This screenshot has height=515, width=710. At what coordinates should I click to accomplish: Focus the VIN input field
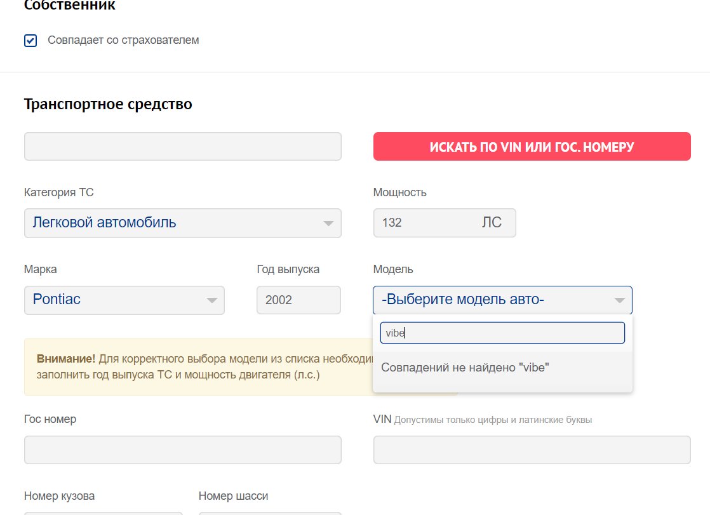[532, 450]
